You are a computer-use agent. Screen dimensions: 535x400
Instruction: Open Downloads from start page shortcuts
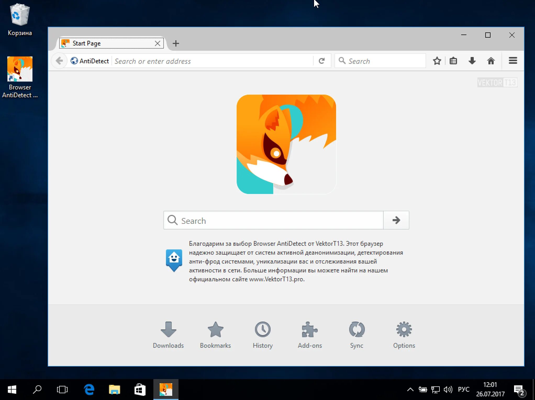(x=168, y=335)
